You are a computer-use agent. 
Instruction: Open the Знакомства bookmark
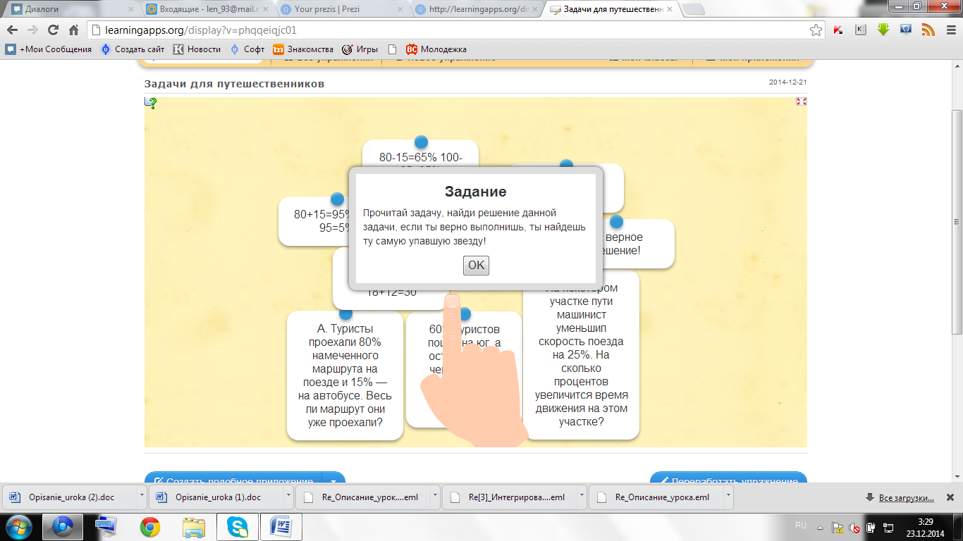coord(303,49)
